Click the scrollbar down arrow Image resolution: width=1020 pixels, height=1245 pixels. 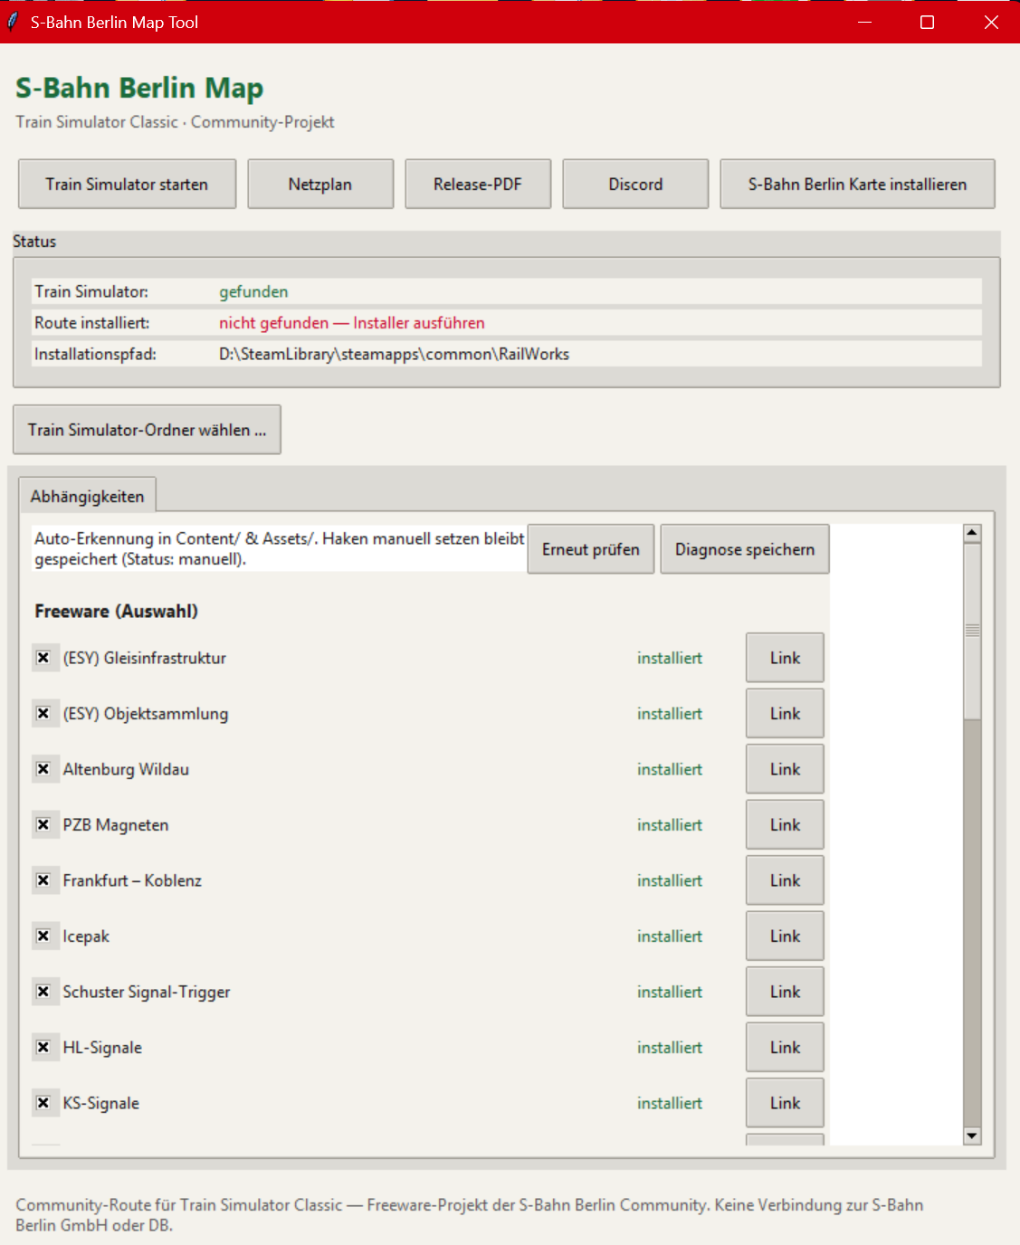pyautogui.click(x=972, y=1136)
